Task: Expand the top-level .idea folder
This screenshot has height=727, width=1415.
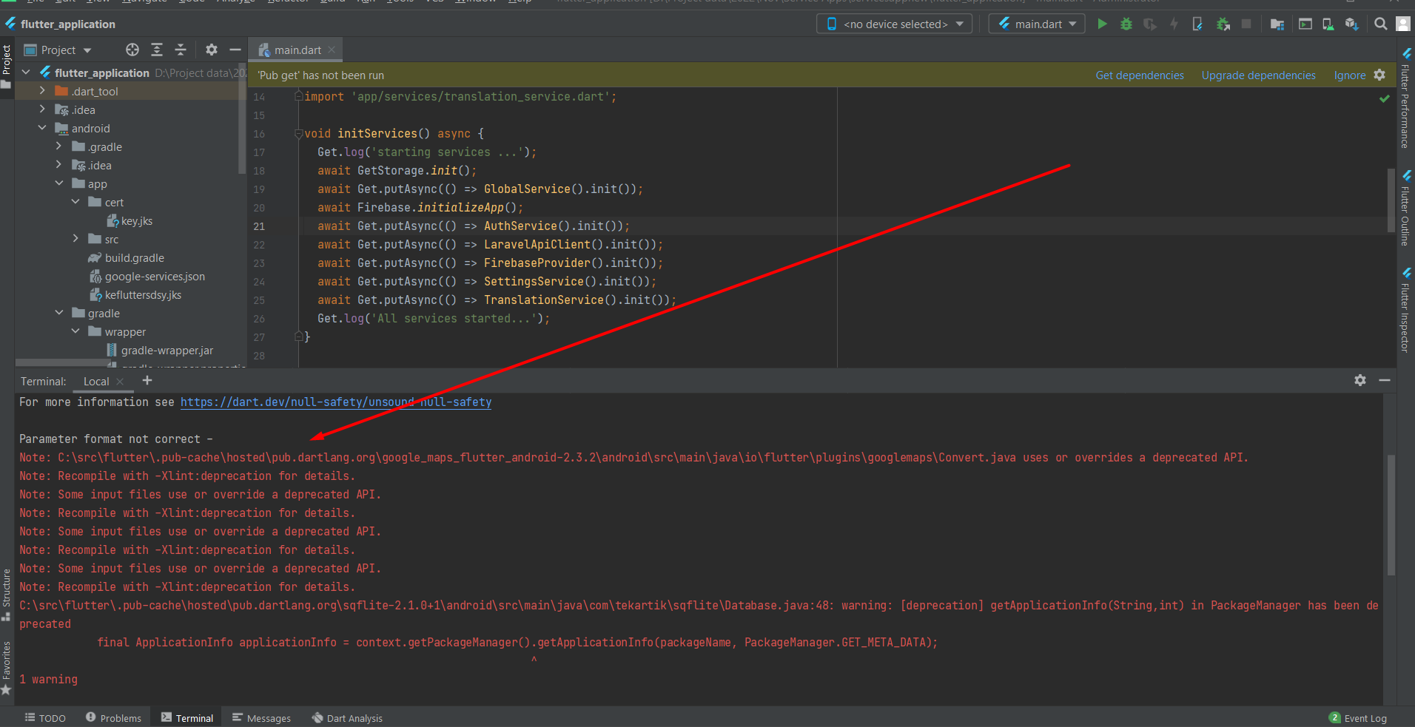Action: pyautogui.click(x=42, y=109)
